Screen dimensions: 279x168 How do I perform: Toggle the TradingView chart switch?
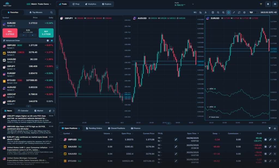(256, 13)
